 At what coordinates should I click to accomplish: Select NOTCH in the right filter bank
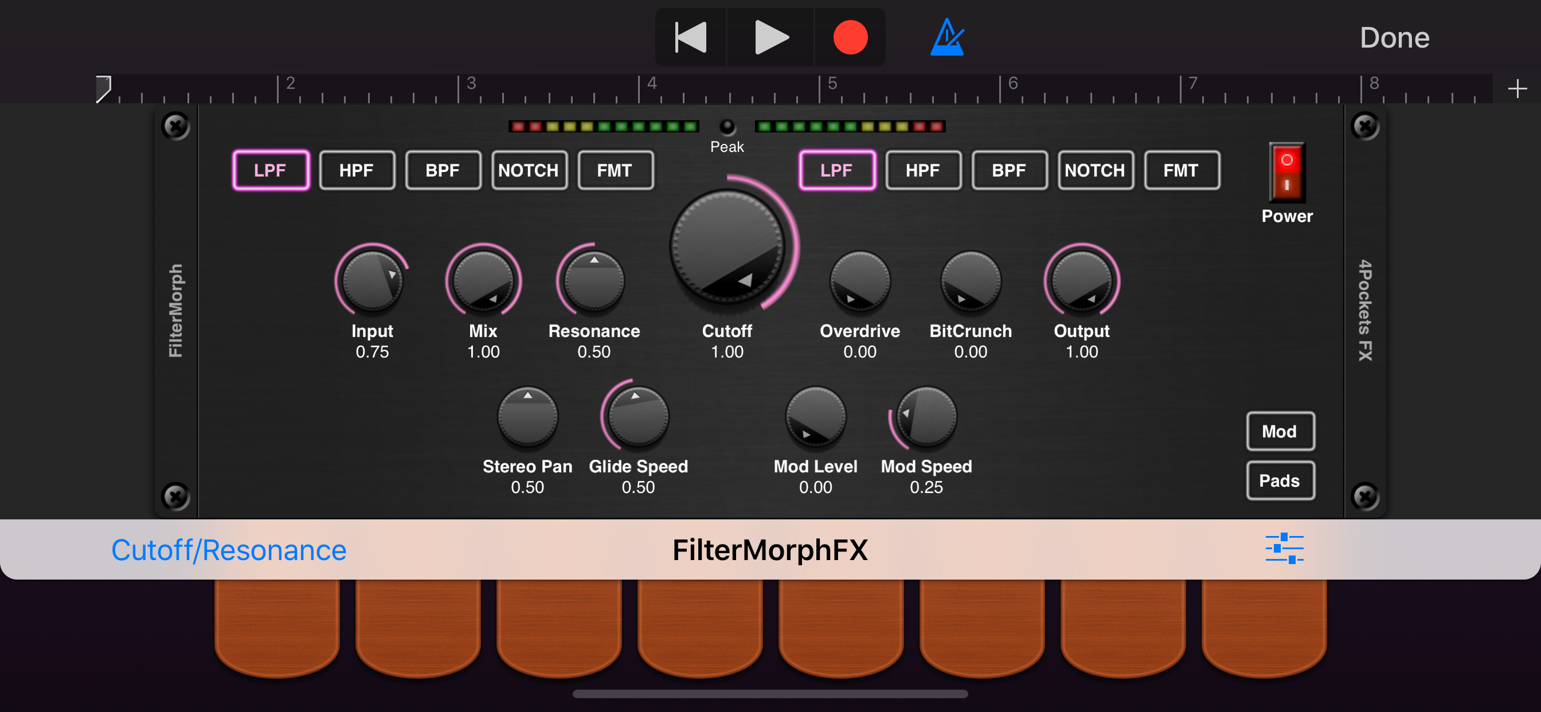point(1095,170)
